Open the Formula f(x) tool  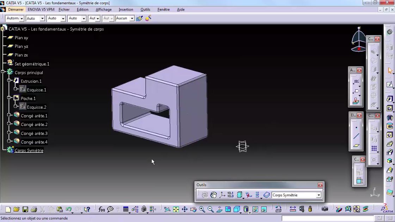(x=101, y=209)
